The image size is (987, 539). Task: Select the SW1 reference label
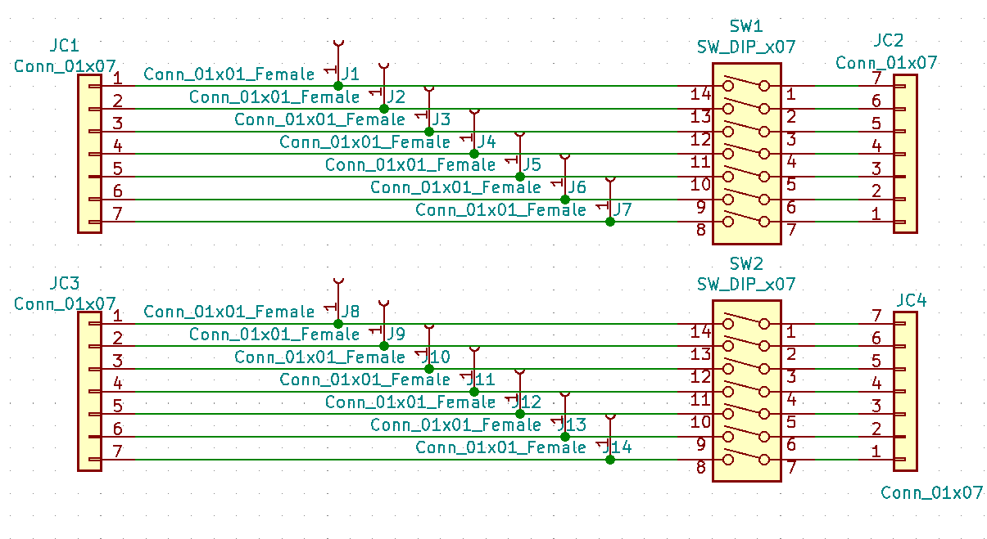745,26
